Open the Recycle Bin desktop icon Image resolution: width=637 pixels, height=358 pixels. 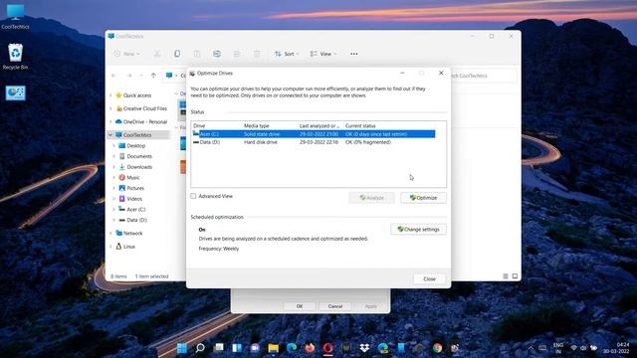pos(15,57)
